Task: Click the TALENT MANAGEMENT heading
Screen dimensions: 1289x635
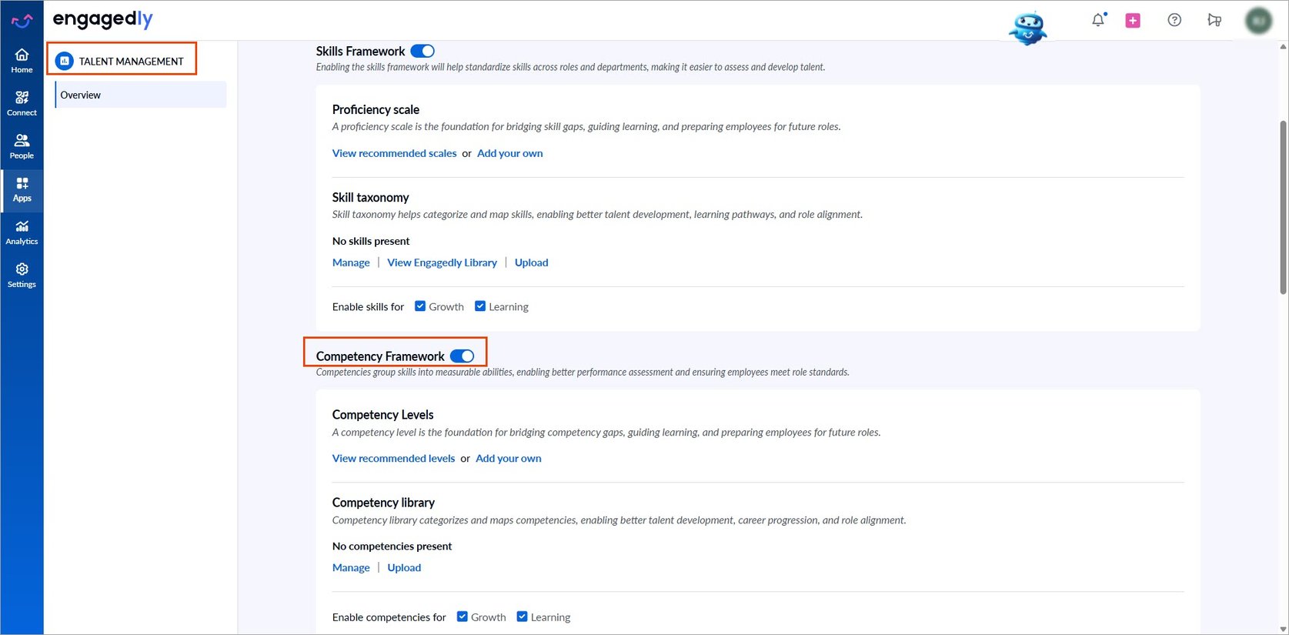Action: click(x=131, y=62)
